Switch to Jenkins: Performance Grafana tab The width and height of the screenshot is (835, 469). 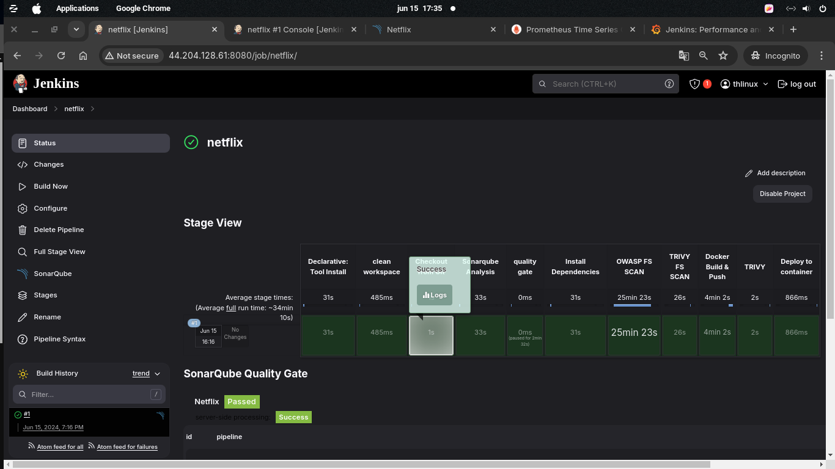pos(713,29)
